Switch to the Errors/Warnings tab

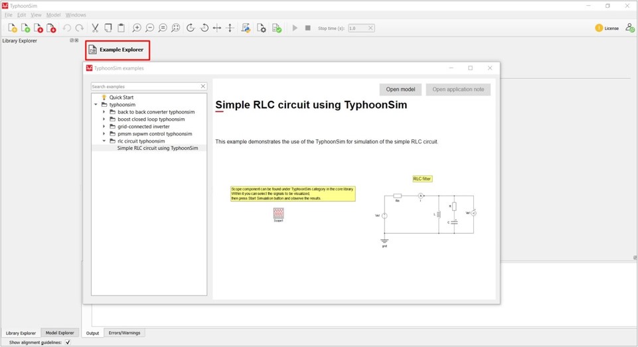(x=124, y=333)
